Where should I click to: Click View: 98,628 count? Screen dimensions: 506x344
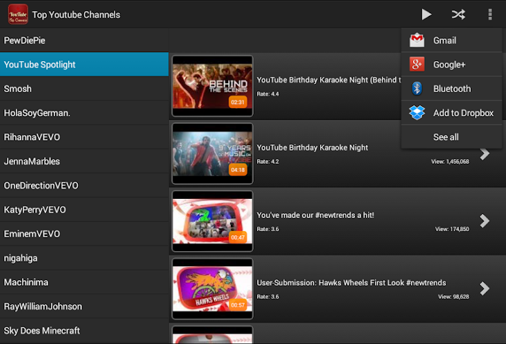454,297
